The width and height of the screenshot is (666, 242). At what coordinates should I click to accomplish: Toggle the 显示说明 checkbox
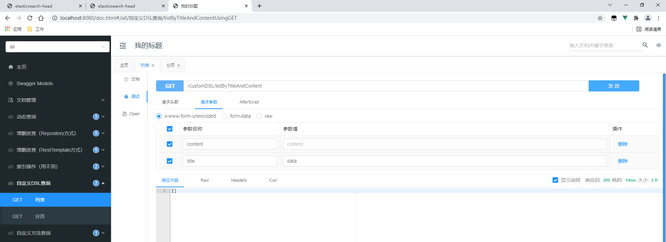pos(555,180)
